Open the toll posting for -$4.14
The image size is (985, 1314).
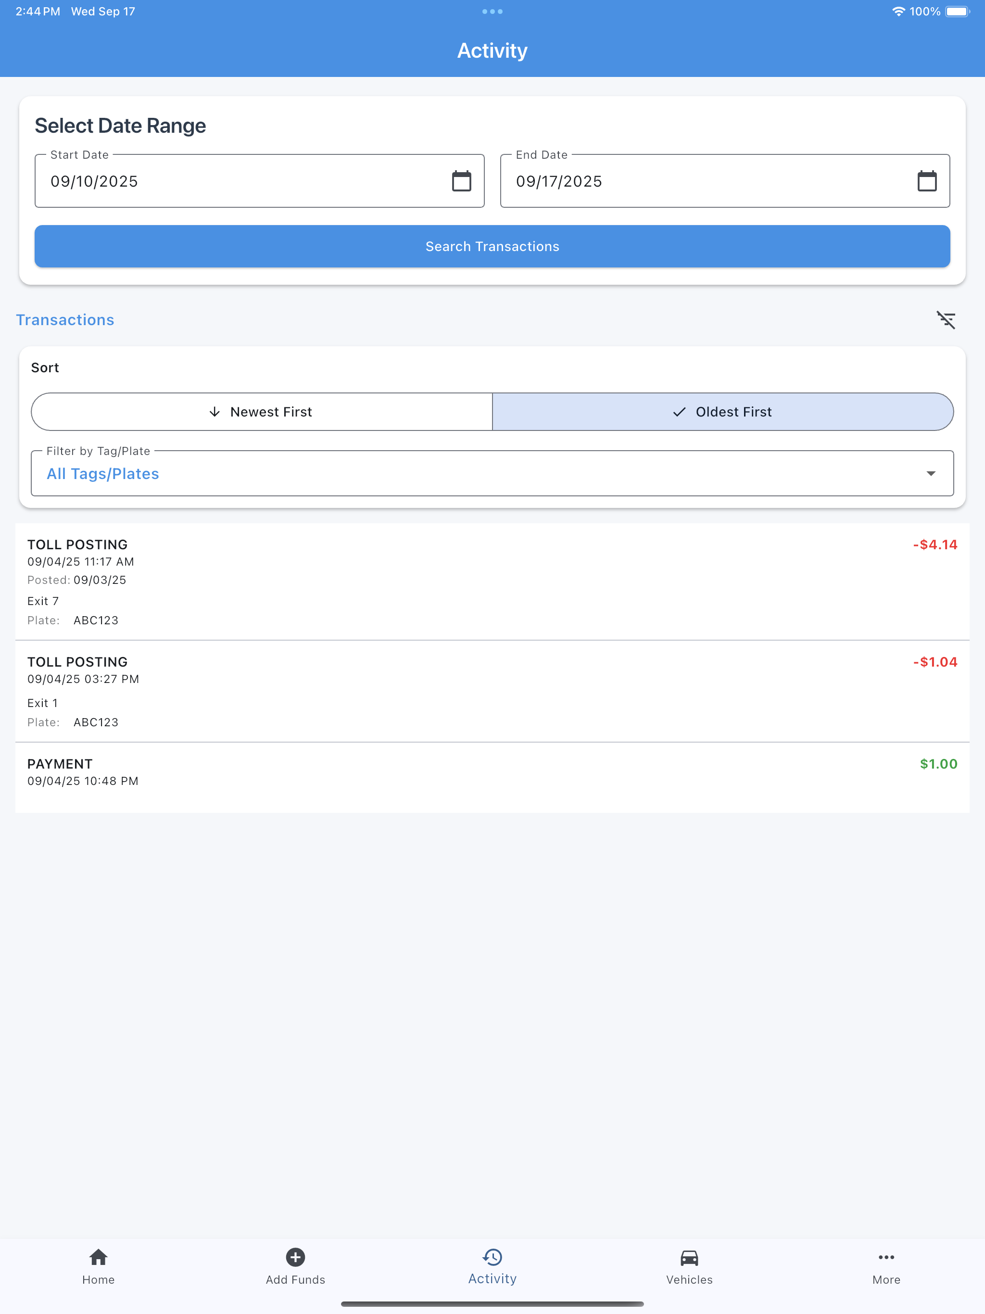coord(492,581)
